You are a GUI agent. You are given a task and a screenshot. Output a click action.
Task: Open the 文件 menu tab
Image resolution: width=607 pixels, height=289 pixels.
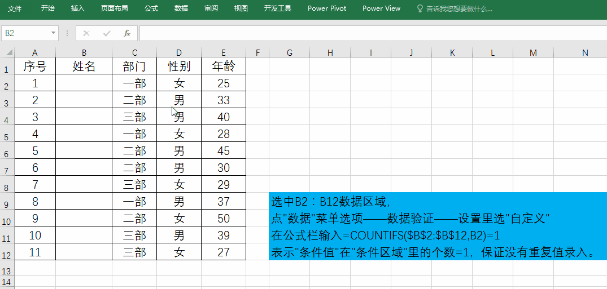tap(14, 8)
